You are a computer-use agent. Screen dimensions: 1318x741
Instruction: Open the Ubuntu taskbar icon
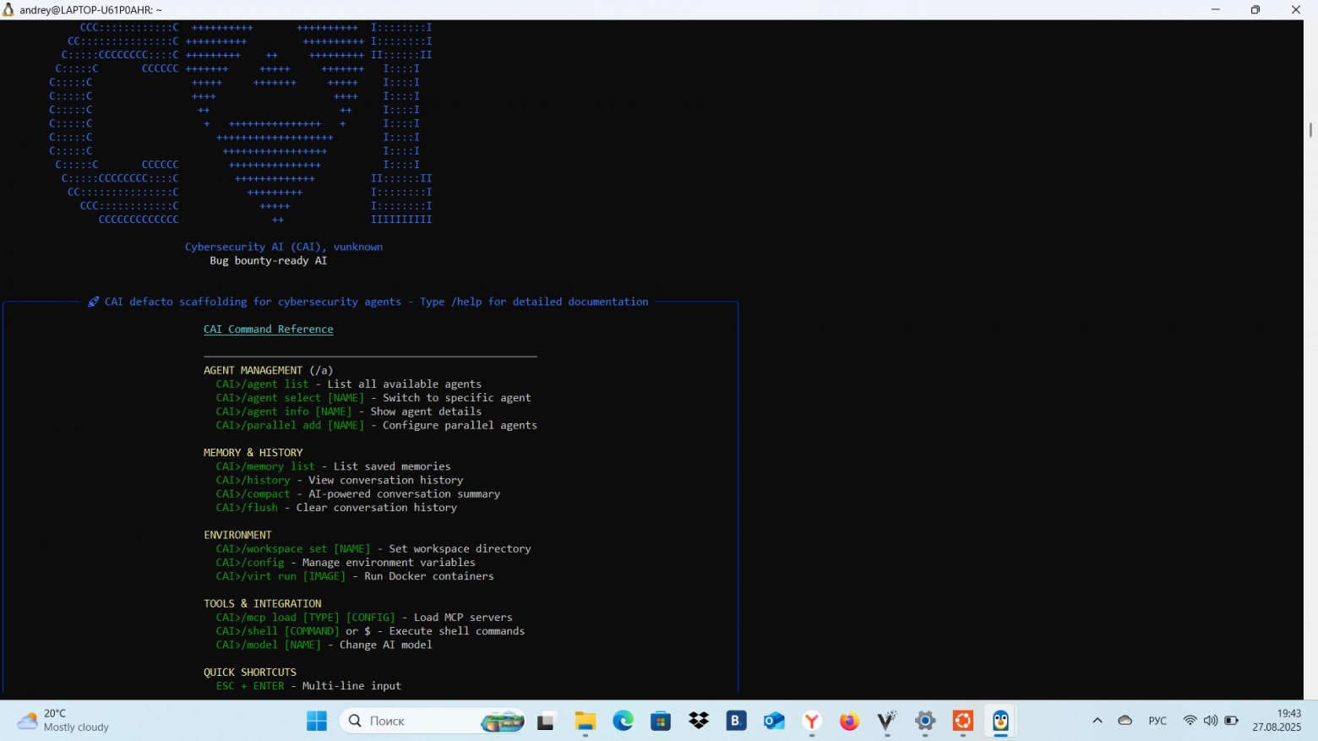coord(963,721)
